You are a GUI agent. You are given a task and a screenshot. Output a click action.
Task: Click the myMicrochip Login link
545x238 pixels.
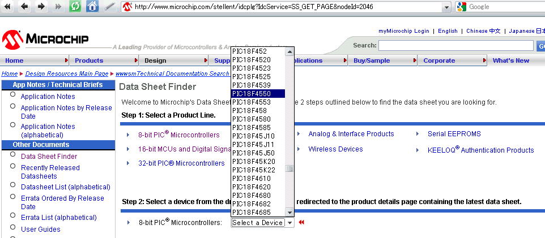pyautogui.click(x=404, y=31)
